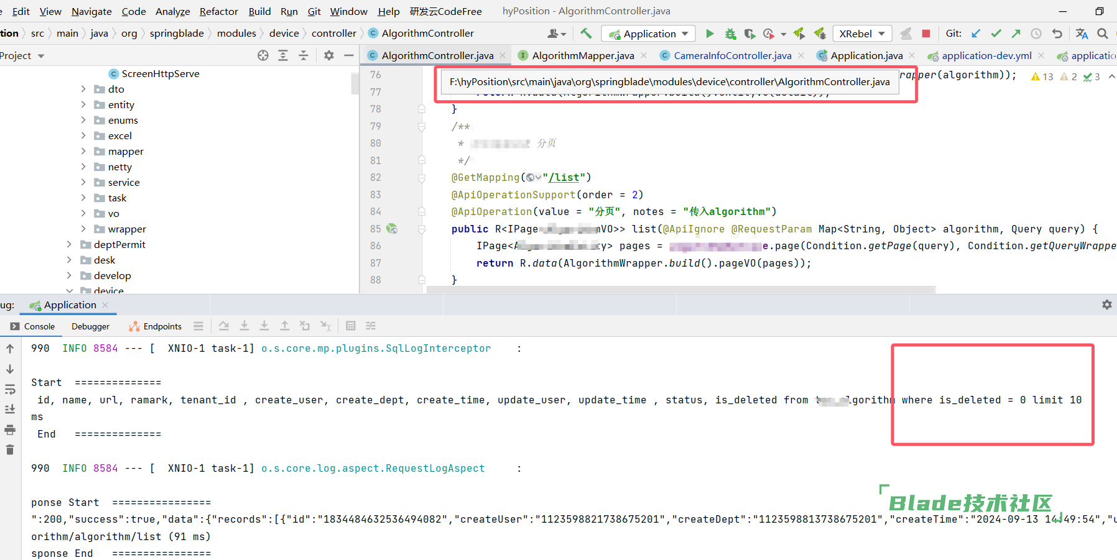This screenshot has height=560, width=1117.
Task: Click the XRebel rocket run icon
Action: (x=799, y=34)
